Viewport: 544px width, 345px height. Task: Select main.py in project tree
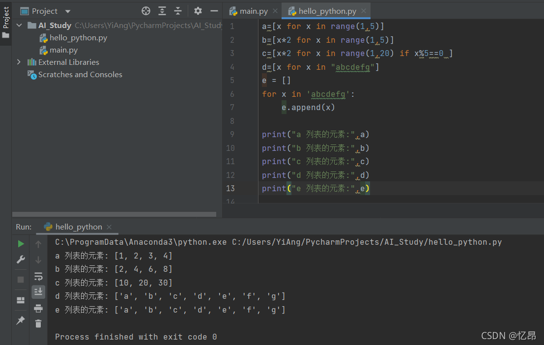[63, 50]
